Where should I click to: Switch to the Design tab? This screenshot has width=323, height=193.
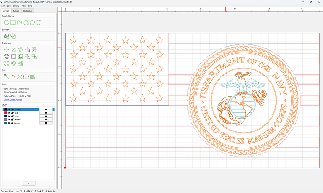click(x=6, y=11)
